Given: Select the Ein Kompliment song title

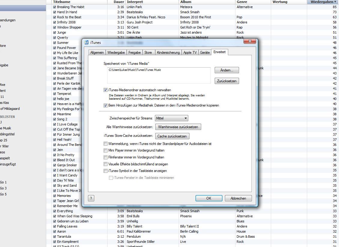Looking at the screenshot, I should pyautogui.click(x=68, y=242).
